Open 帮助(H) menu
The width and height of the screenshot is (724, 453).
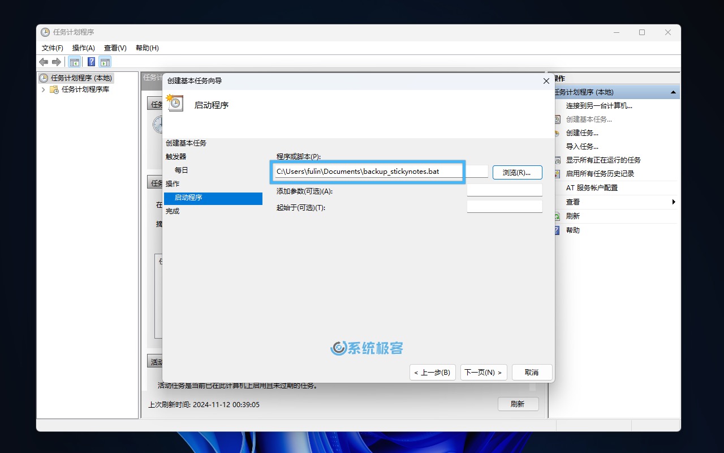(147, 48)
